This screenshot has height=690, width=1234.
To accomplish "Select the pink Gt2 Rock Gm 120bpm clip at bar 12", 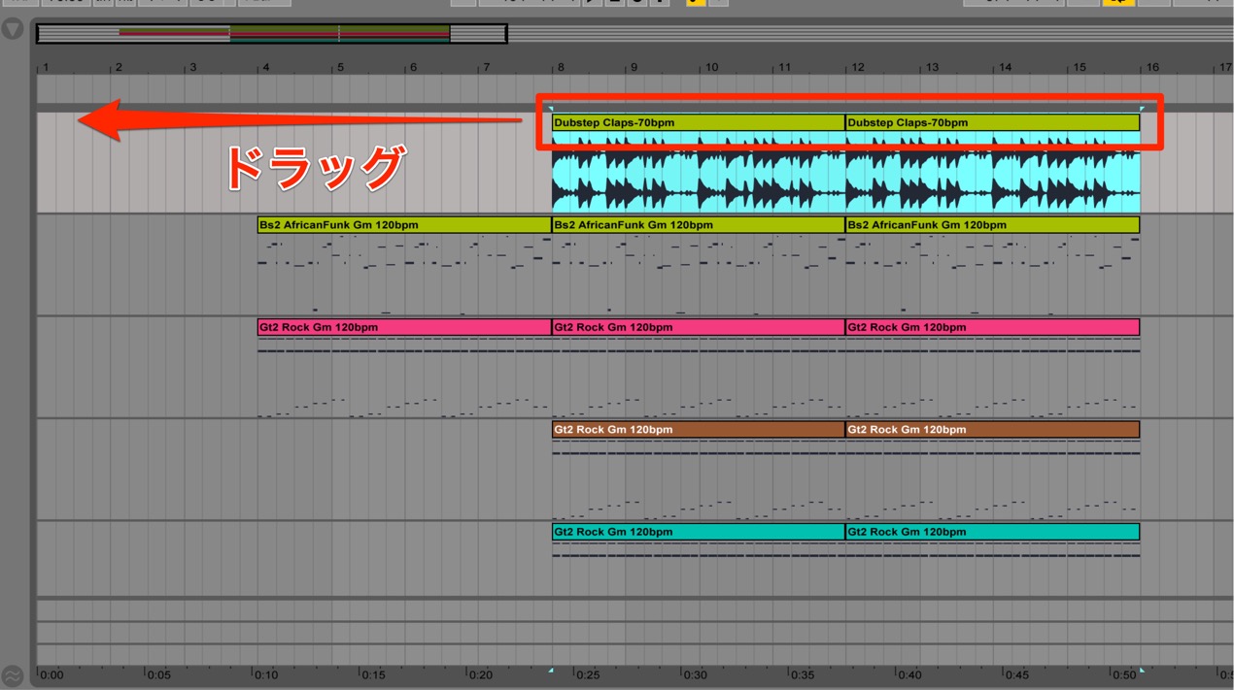I will (x=992, y=327).
